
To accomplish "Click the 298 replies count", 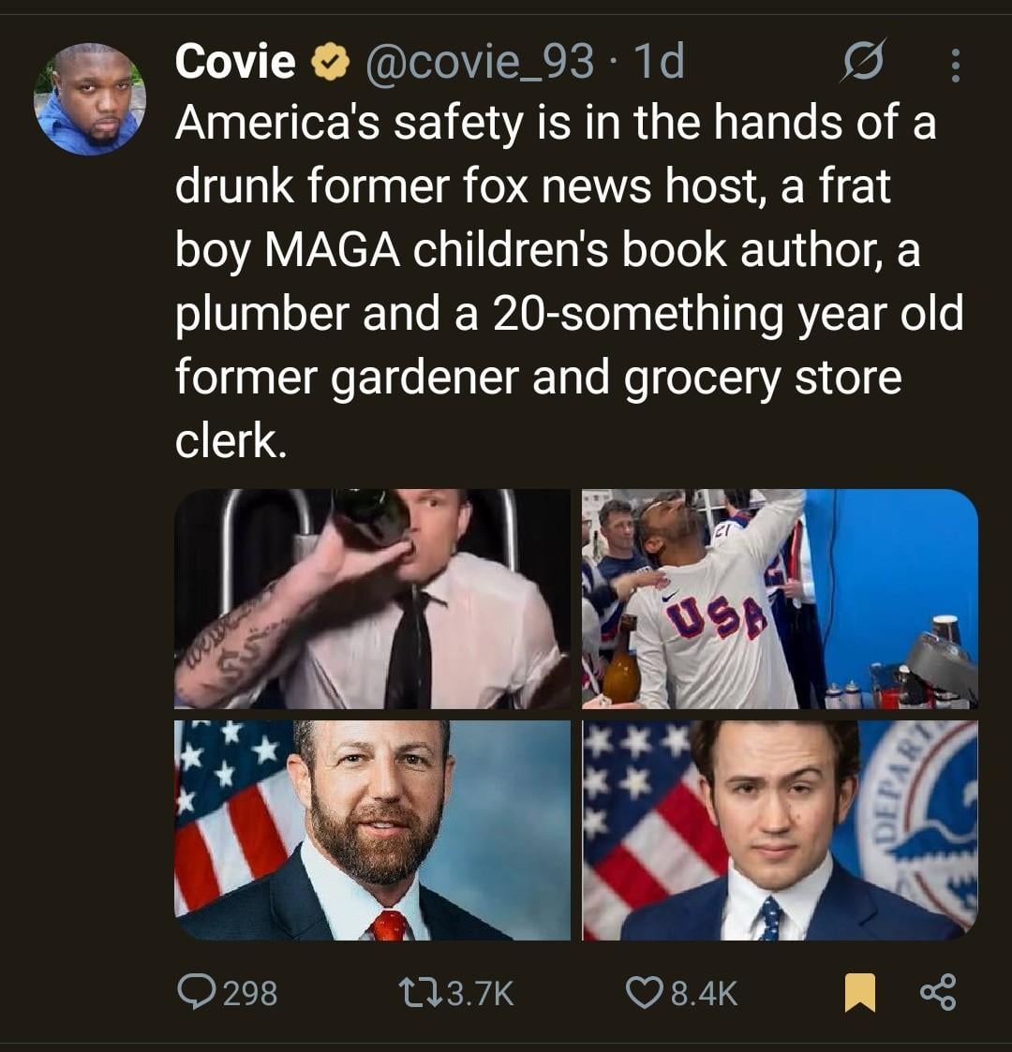I will (x=250, y=993).
